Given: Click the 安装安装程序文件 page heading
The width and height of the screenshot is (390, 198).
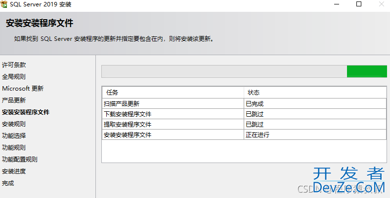Looking at the screenshot, I should (40, 23).
